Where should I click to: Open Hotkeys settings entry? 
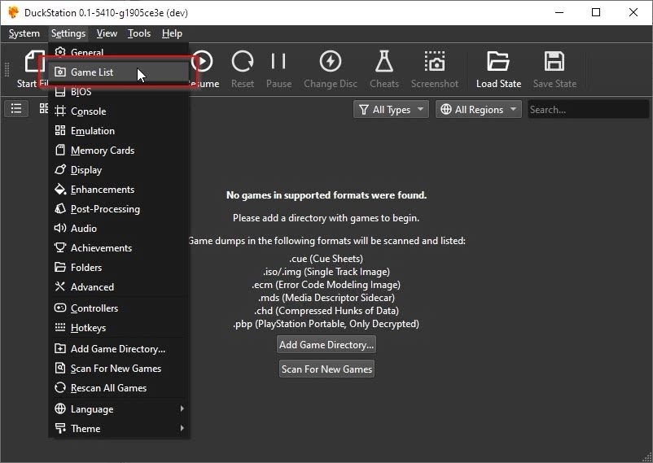pyautogui.click(x=119, y=328)
